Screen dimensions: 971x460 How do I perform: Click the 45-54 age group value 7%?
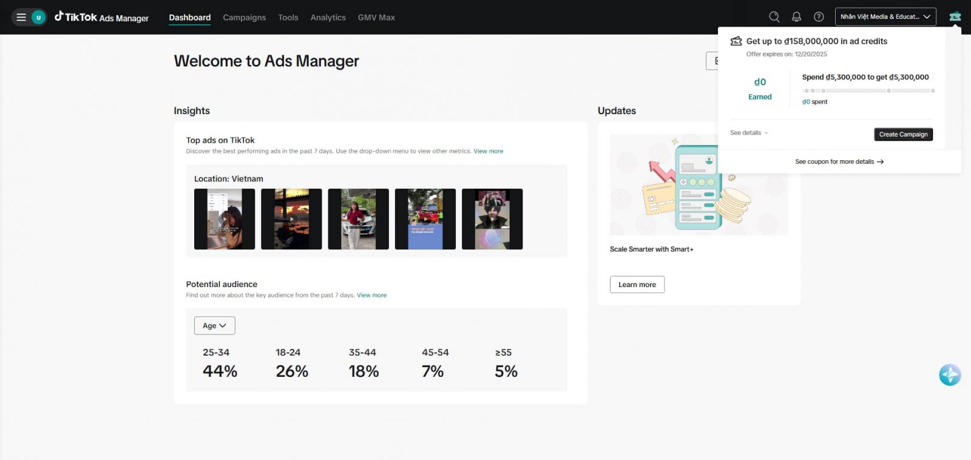coord(433,371)
